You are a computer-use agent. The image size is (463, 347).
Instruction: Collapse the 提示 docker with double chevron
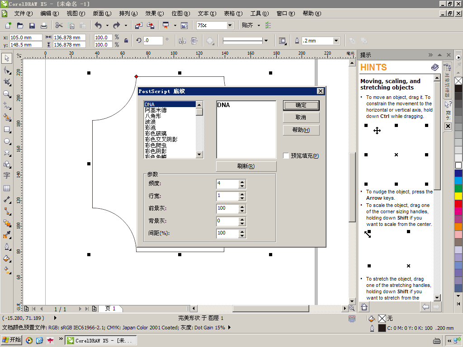point(430,55)
